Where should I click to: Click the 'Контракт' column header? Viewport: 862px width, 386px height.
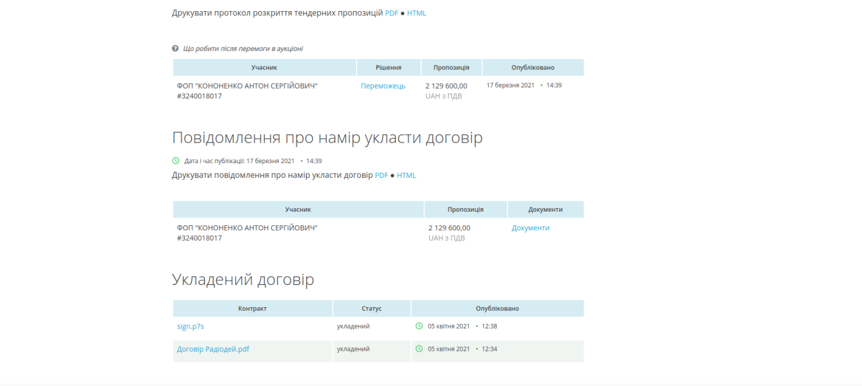pos(252,308)
